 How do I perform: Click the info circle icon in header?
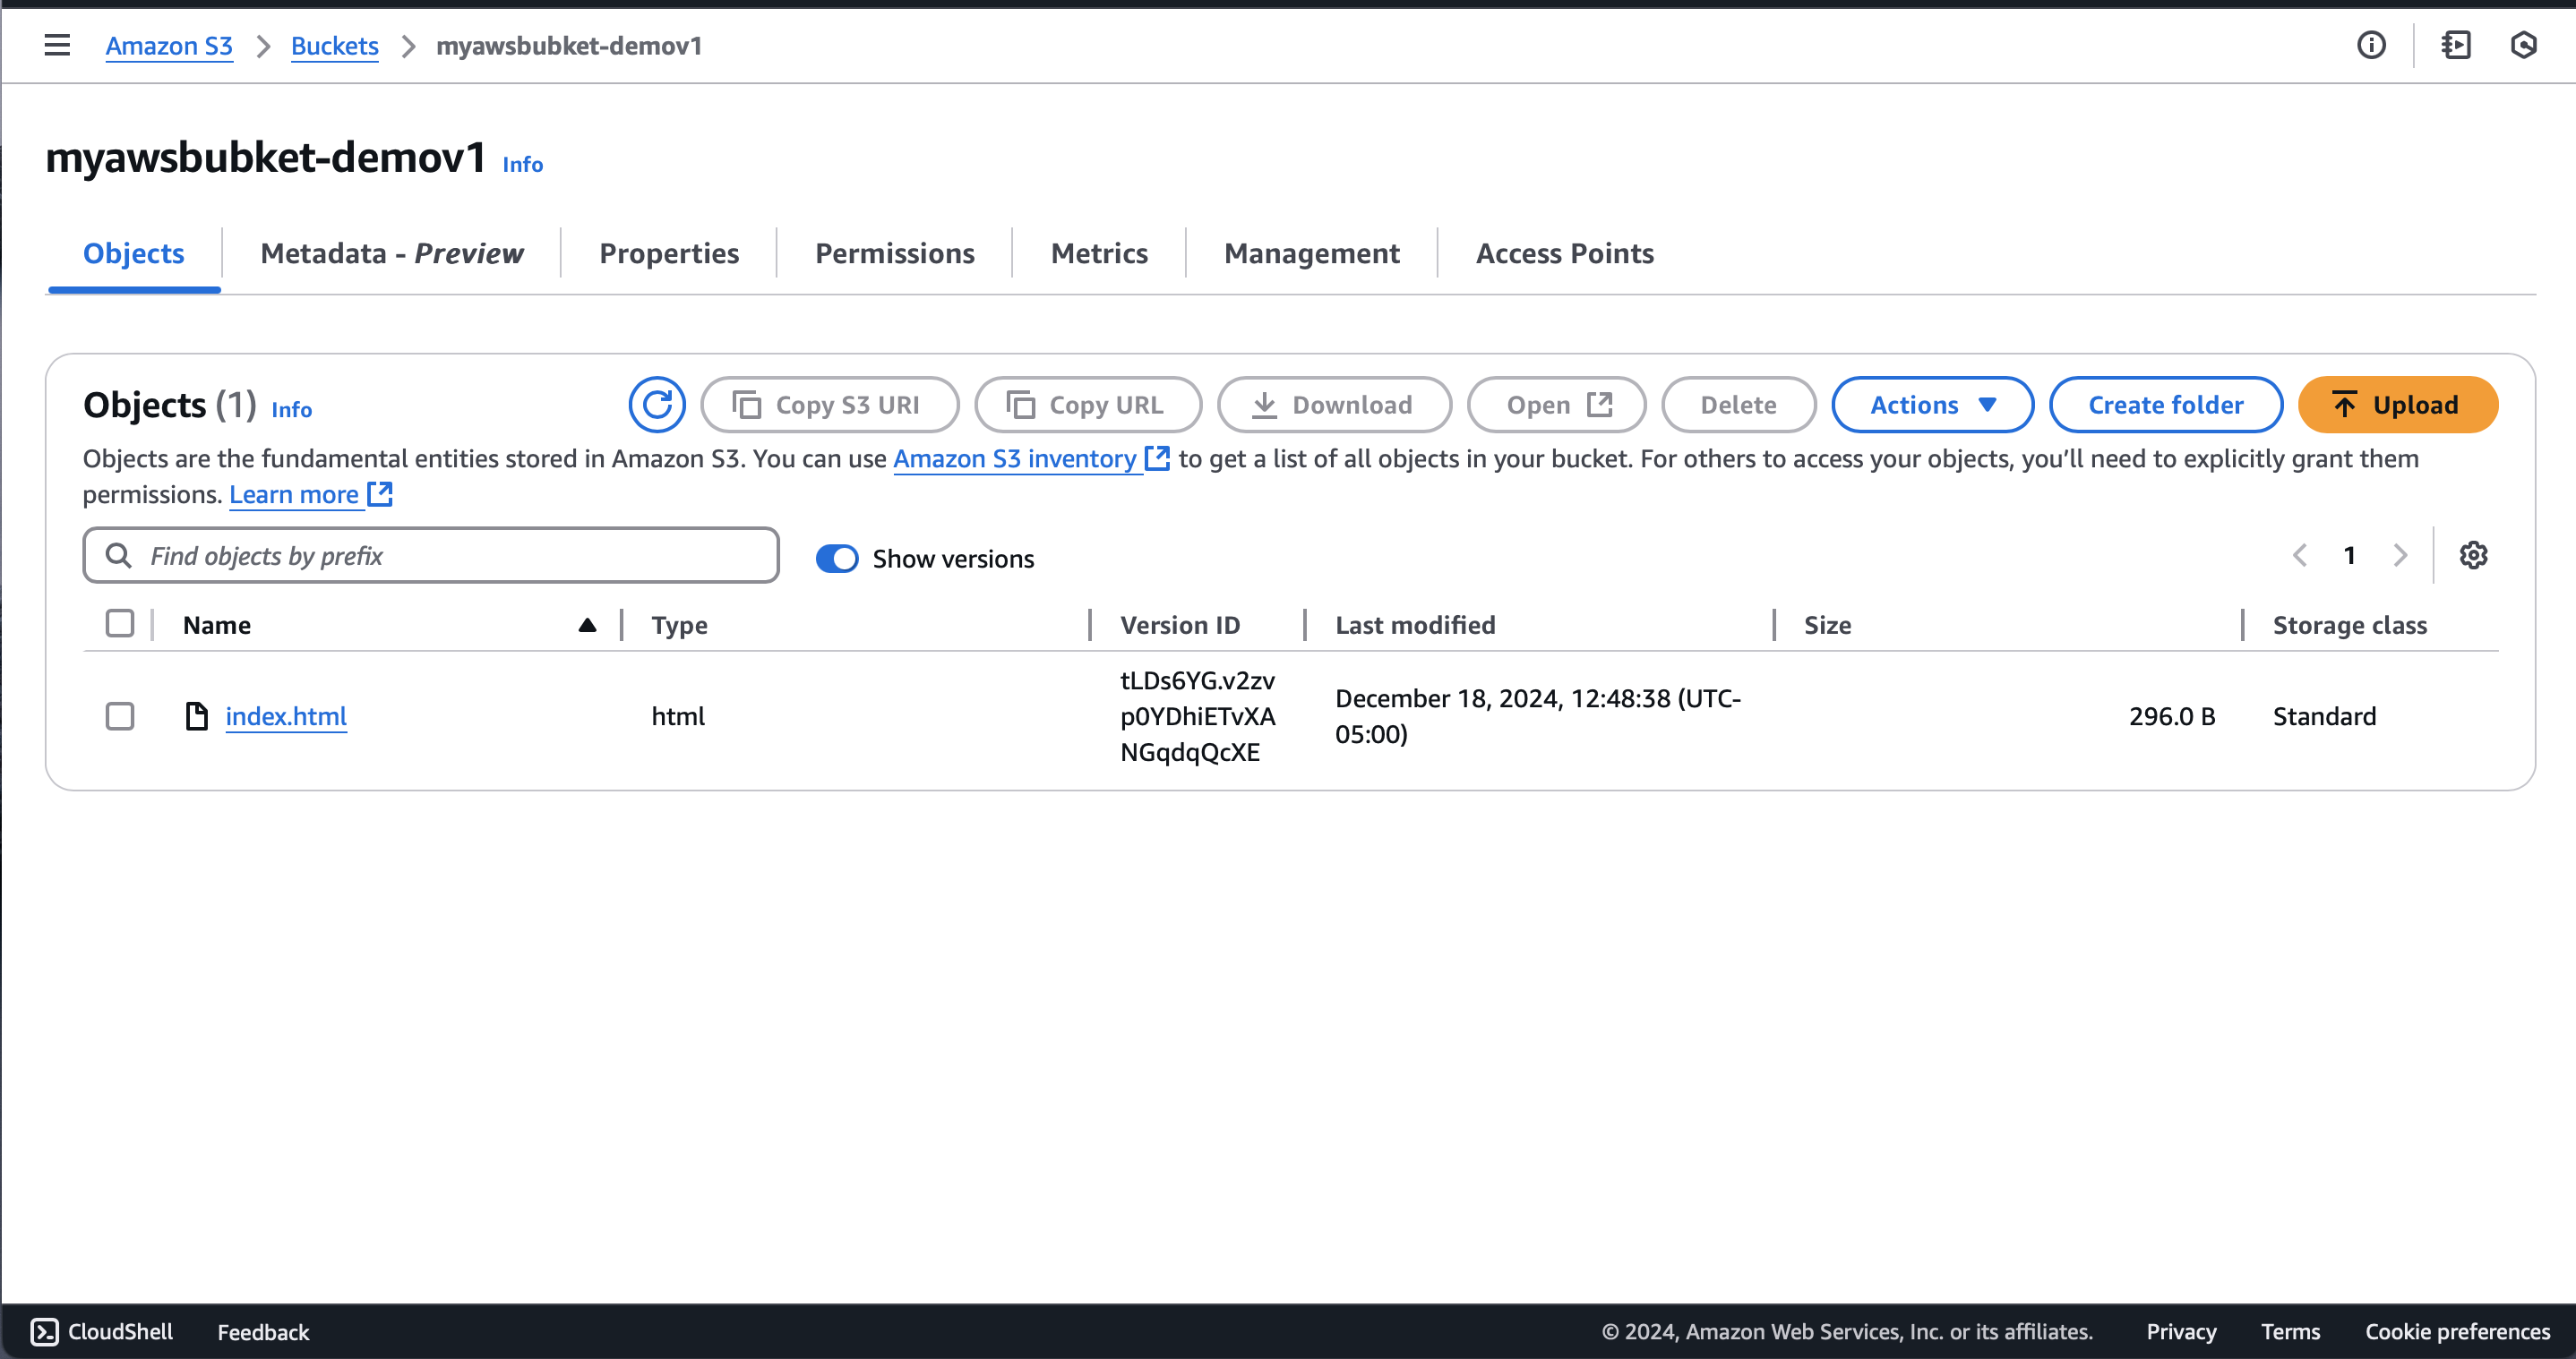point(2371,45)
